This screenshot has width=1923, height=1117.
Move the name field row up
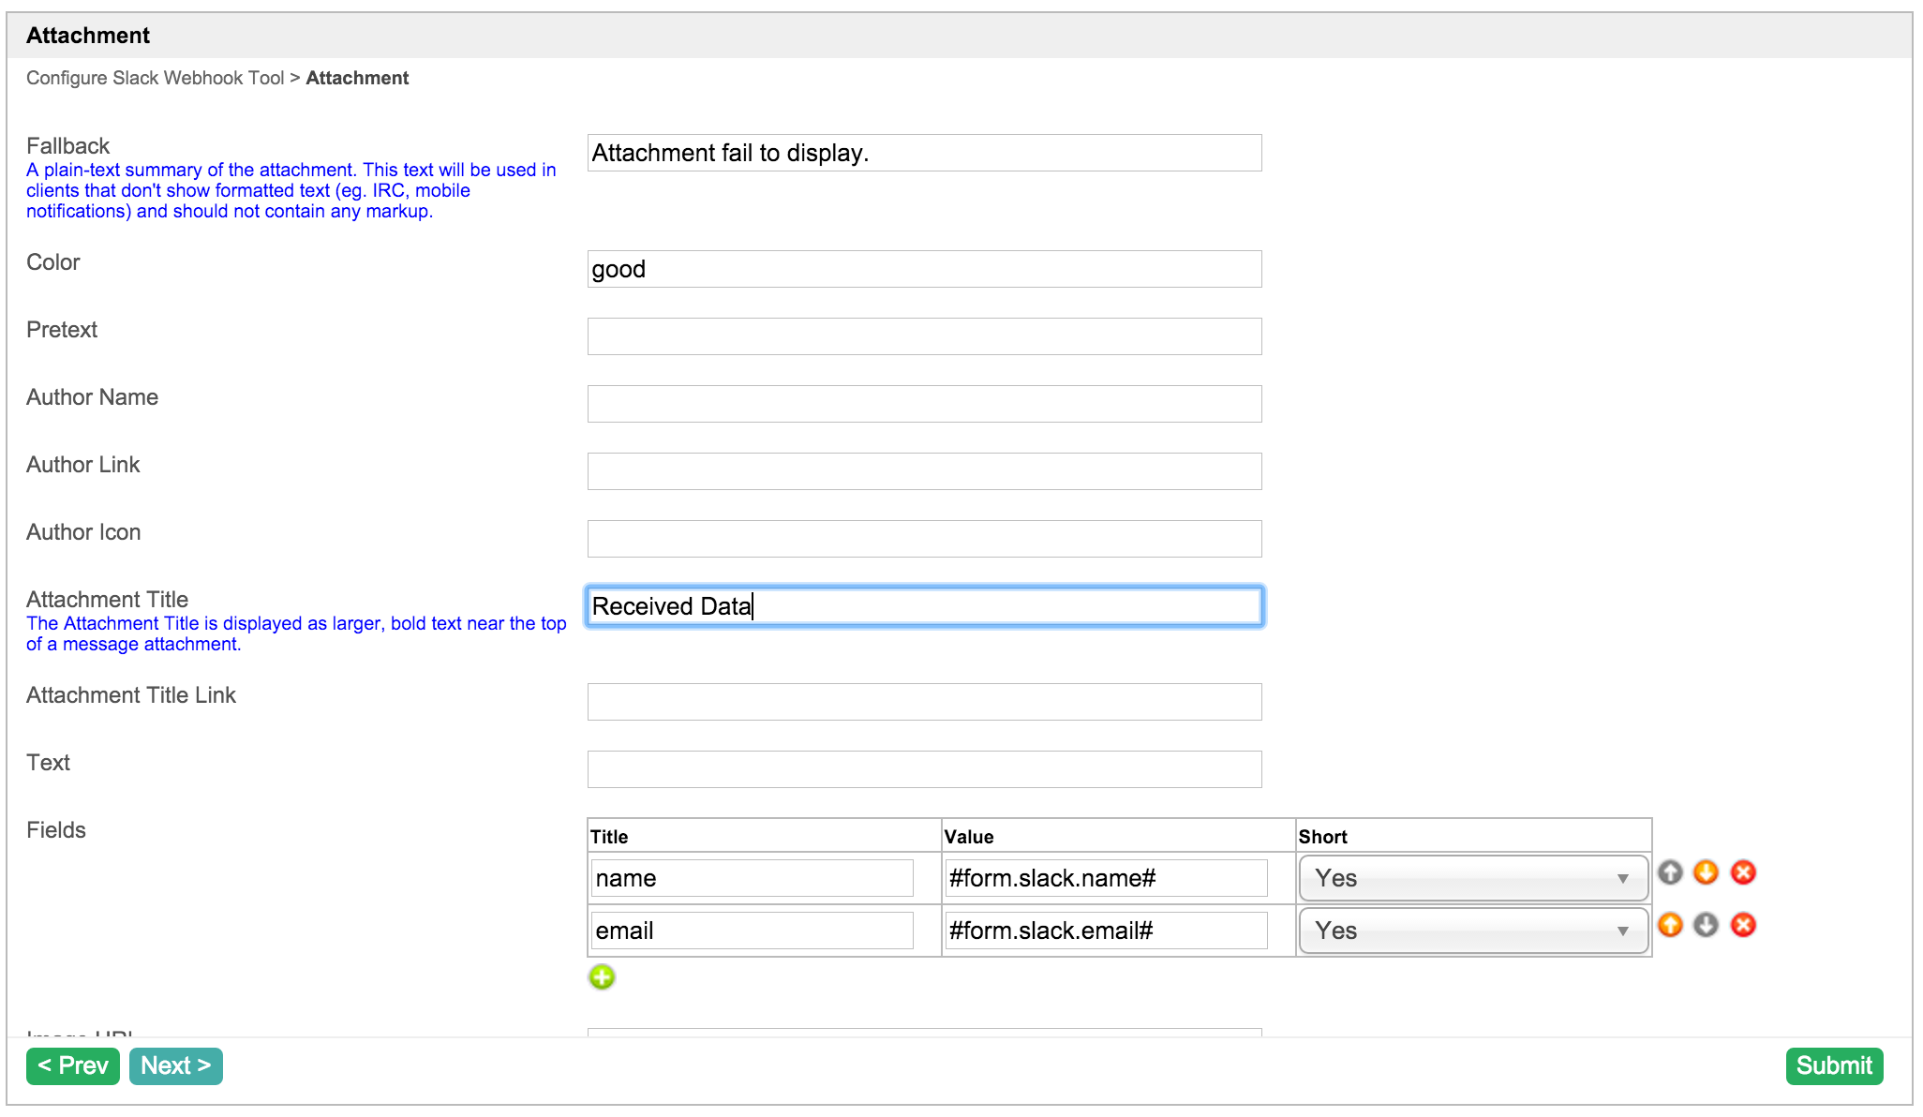point(1670,872)
